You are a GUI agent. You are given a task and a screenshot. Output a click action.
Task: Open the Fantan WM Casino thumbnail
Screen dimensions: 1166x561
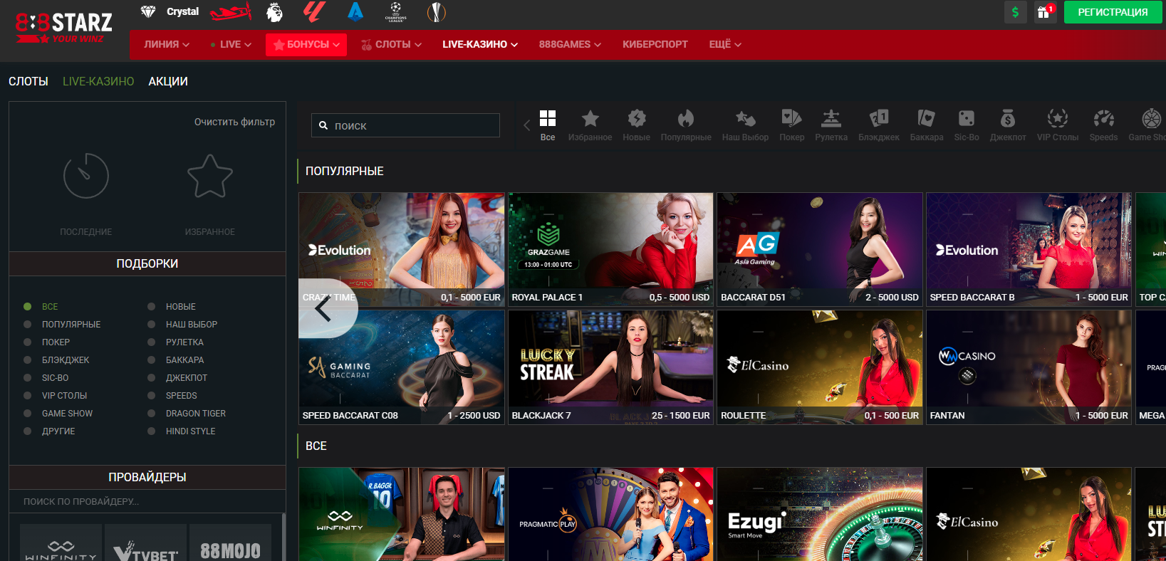tap(1029, 367)
